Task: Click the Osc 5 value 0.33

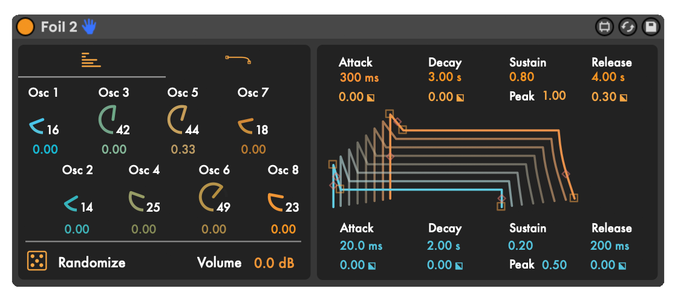Action: pos(183,149)
